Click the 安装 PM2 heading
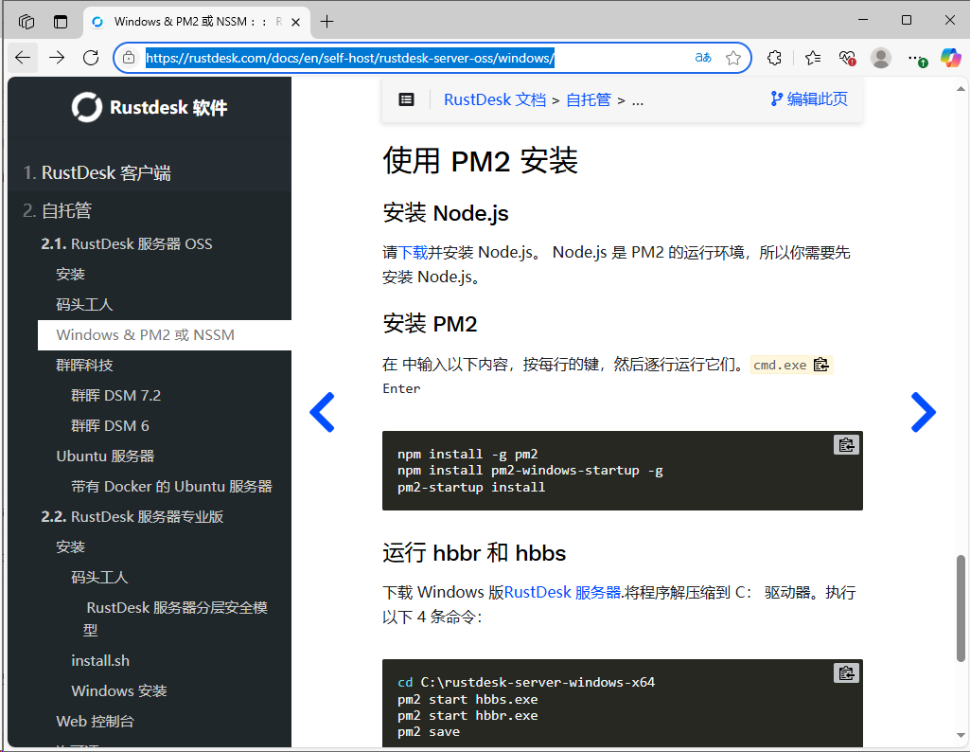Screen dimensions: 970x752 tap(430, 324)
